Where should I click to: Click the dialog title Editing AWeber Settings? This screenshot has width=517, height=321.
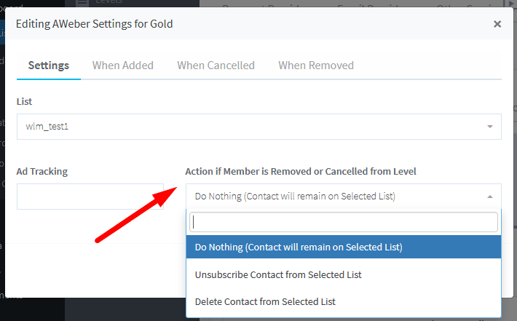pos(95,24)
